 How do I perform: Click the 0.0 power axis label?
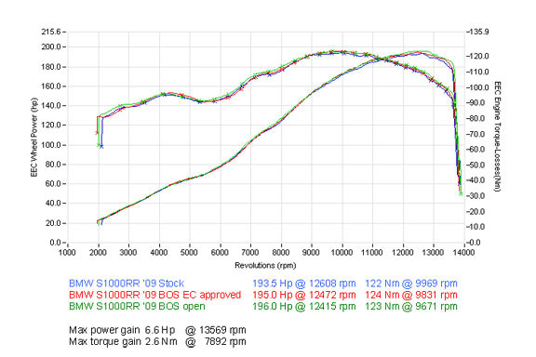coord(55,243)
